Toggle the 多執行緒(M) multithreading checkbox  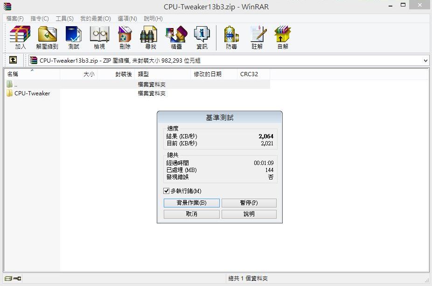[x=166, y=191]
